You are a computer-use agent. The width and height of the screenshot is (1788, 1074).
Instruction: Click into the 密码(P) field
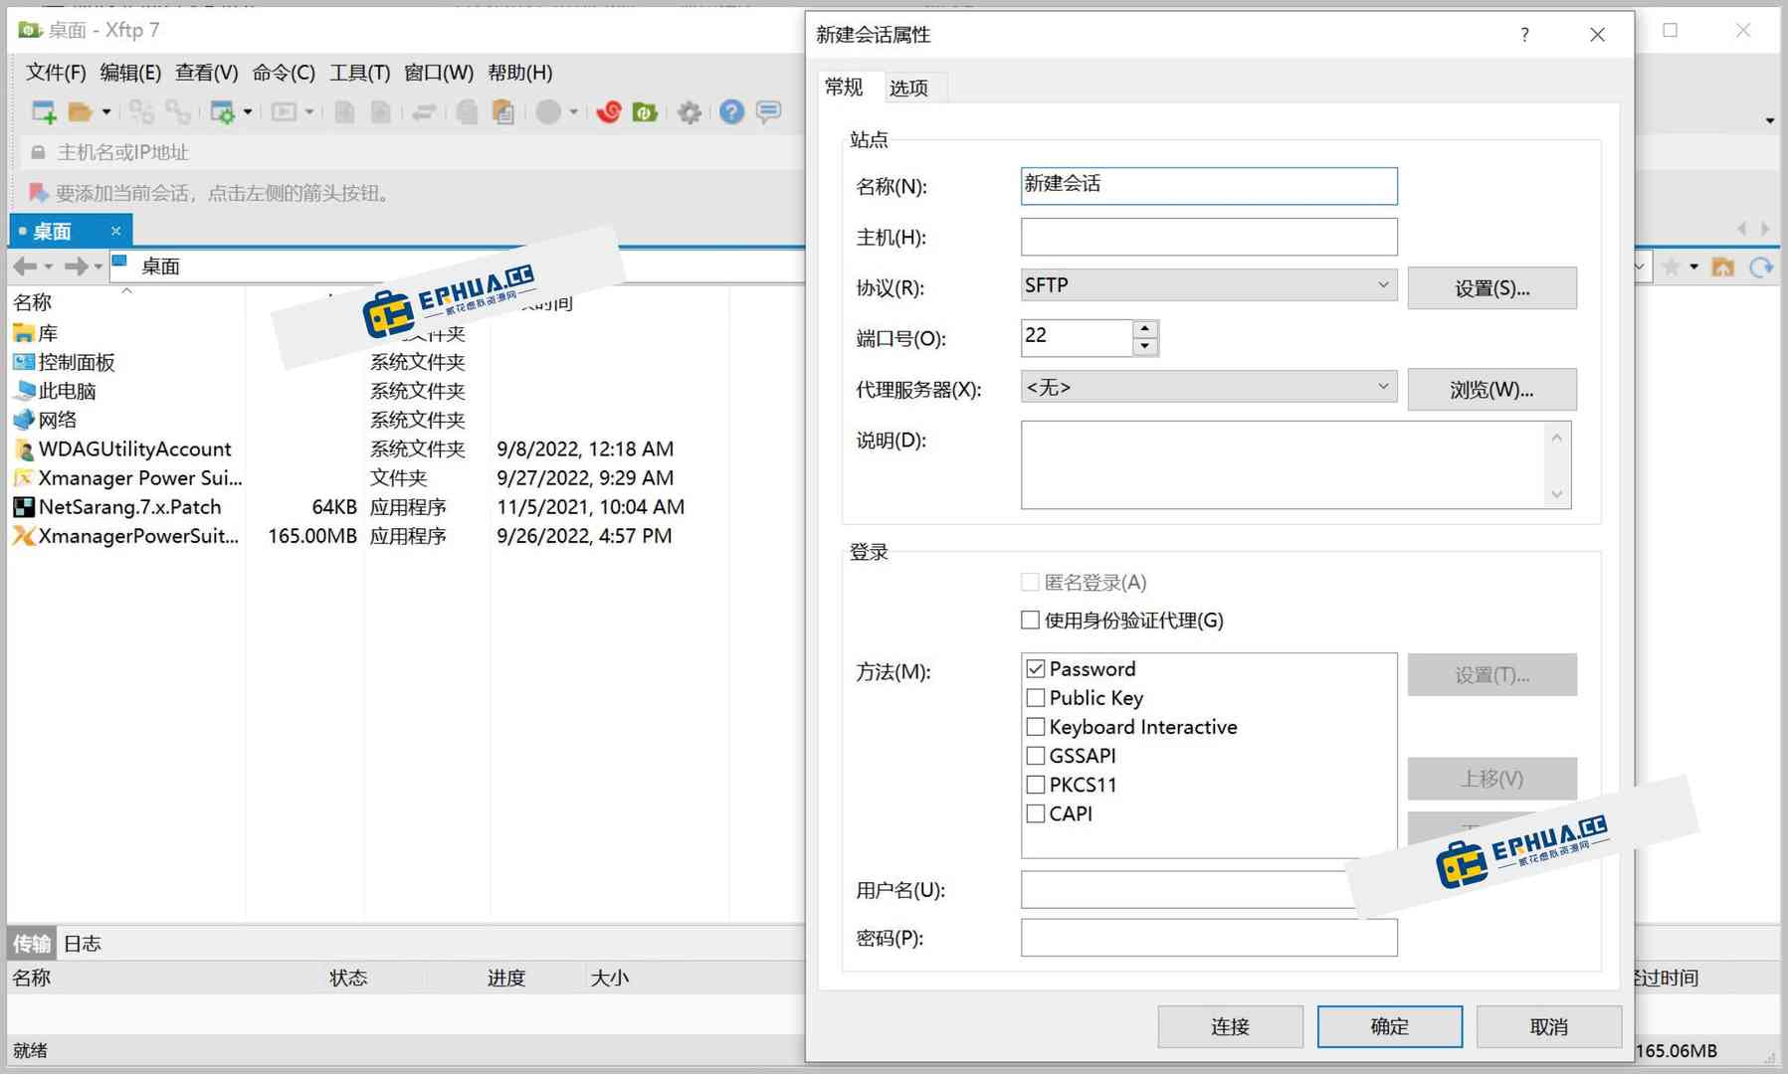[x=1209, y=938]
